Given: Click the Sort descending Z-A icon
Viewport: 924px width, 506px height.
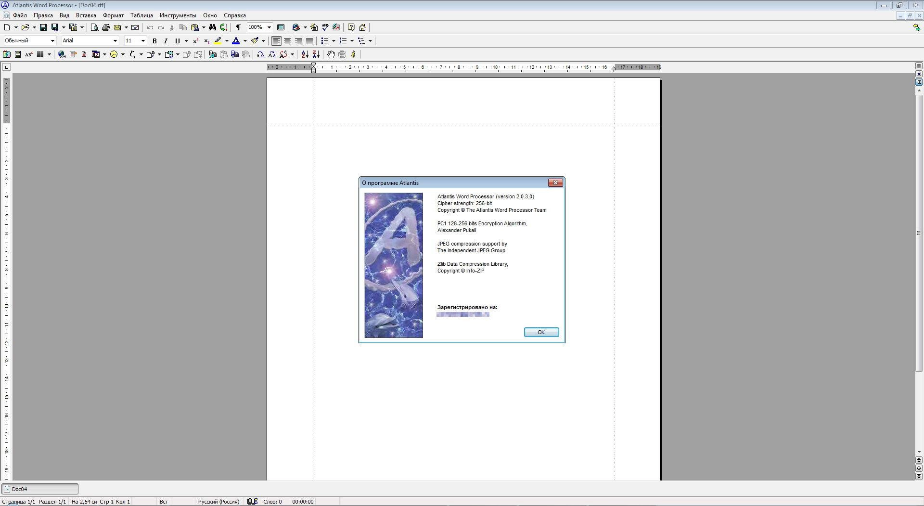Looking at the screenshot, I should (316, 54).
